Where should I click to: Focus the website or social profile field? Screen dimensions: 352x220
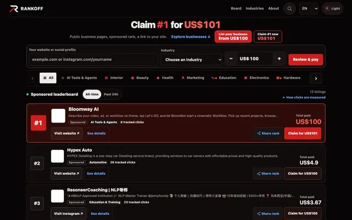(93, 59)
